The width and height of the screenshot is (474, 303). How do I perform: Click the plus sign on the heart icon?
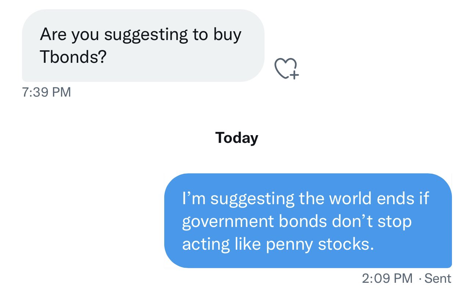coord(294,75)
